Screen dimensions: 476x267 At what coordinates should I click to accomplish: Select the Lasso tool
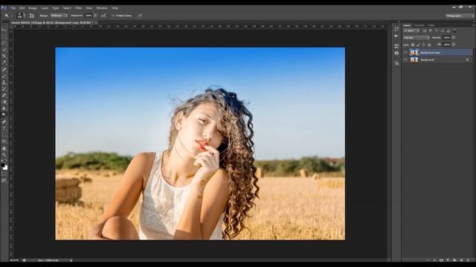click(4, 43)
